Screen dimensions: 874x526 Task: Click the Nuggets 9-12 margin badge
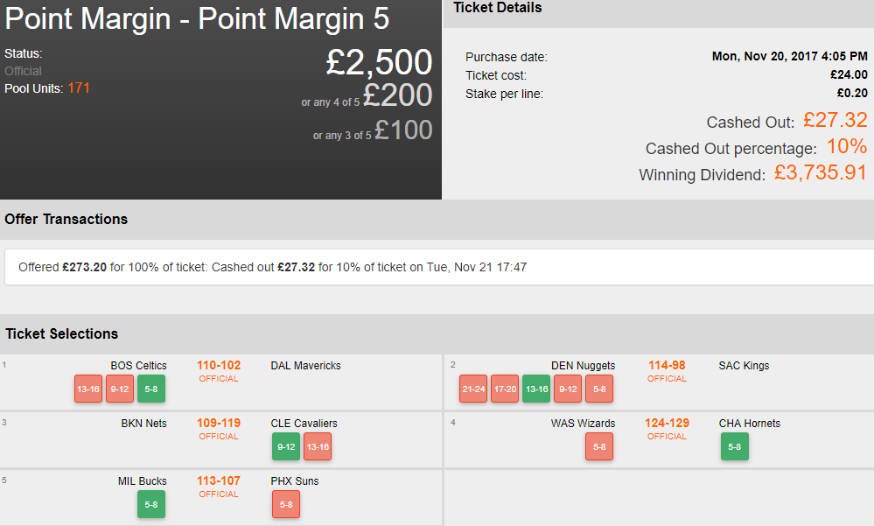pos(568,389)
